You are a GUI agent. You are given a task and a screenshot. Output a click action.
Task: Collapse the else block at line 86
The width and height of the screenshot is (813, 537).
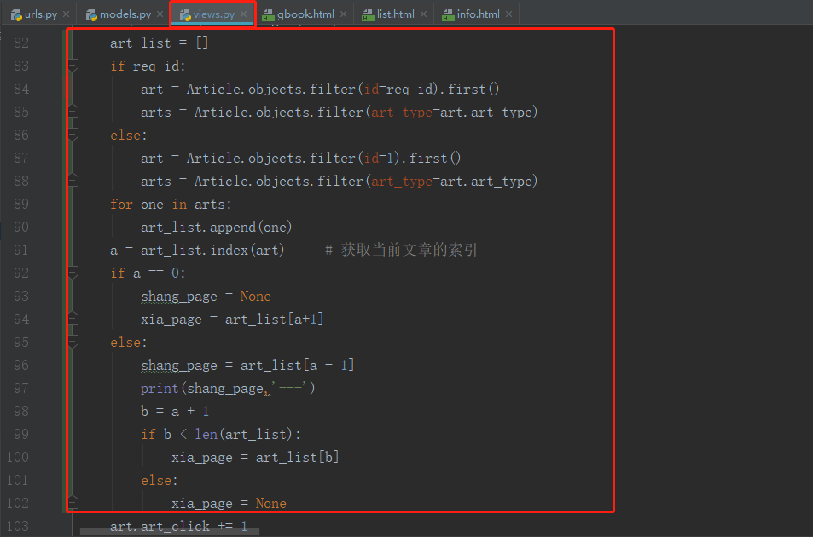tap(73, 135)
